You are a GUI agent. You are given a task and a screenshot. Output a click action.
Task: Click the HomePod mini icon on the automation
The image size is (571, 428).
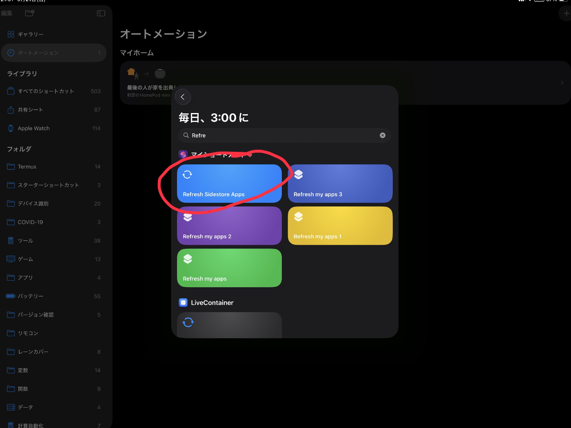pyautogui.click(x=160, y=73)
